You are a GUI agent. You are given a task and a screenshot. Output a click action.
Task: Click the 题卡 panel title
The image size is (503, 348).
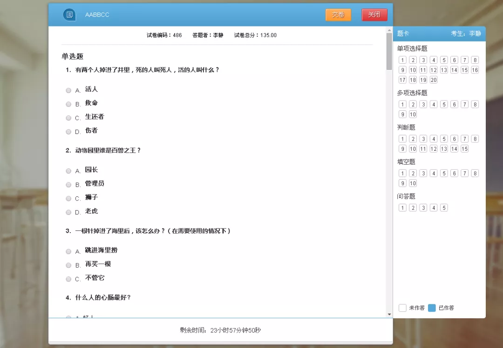(x=403, y=33)
